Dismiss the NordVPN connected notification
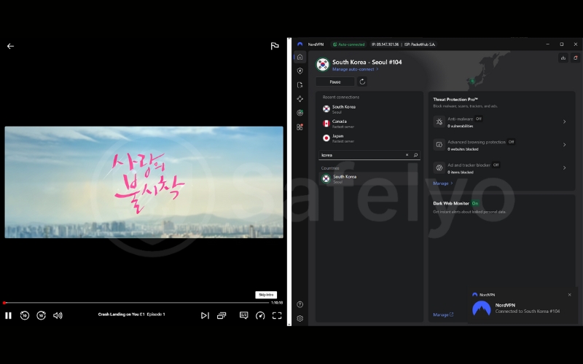 [570, 295]
